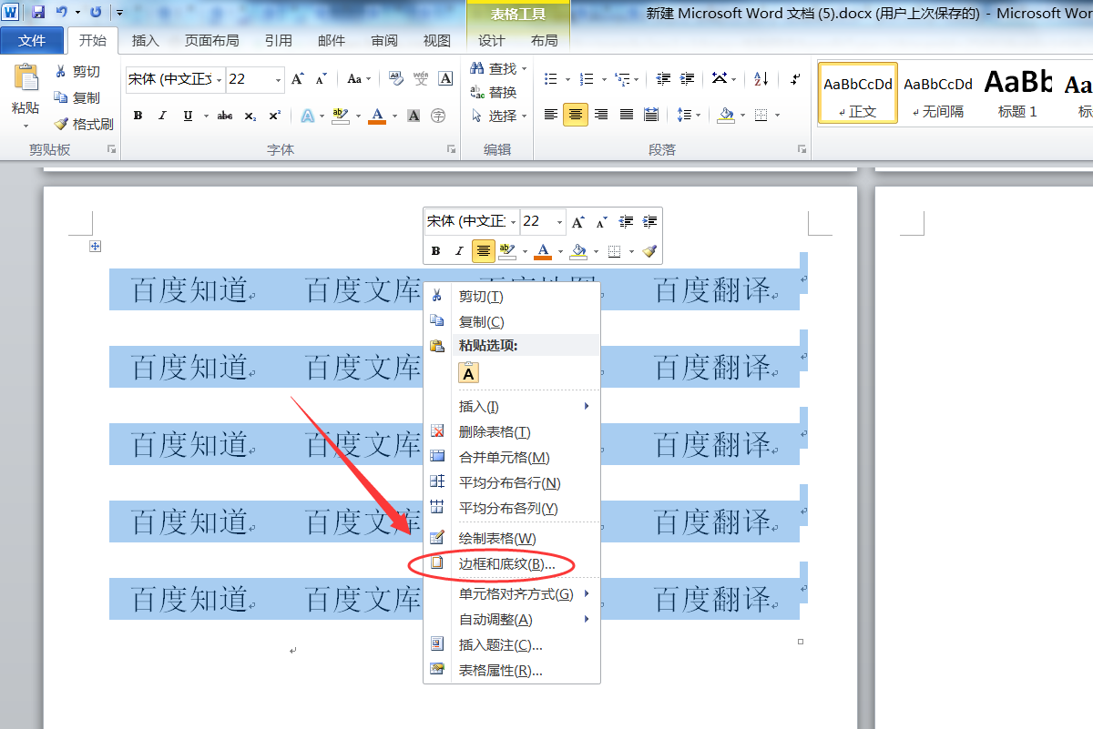Select the Heading 1 (标题 1) style

[x=1017, y=93]
